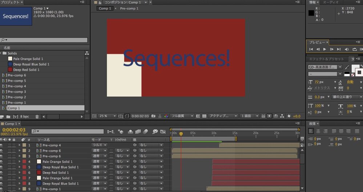Switch to the Pre-comp 1 breadcrumb tab
Image resolution: width=363 pixels, height=192 pixels.
click(129, 8)
